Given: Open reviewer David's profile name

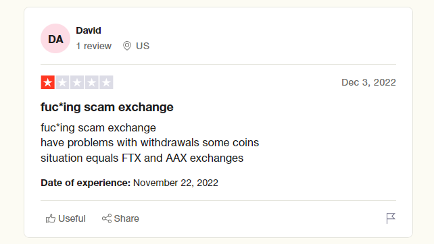Looking at the screenshot, I should coord(89,30).
